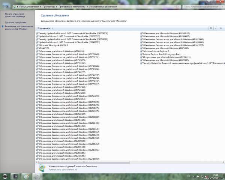Expand the arrow after Панель управления breadcrumb
This screenshot has height=180, width=225.
40,7
